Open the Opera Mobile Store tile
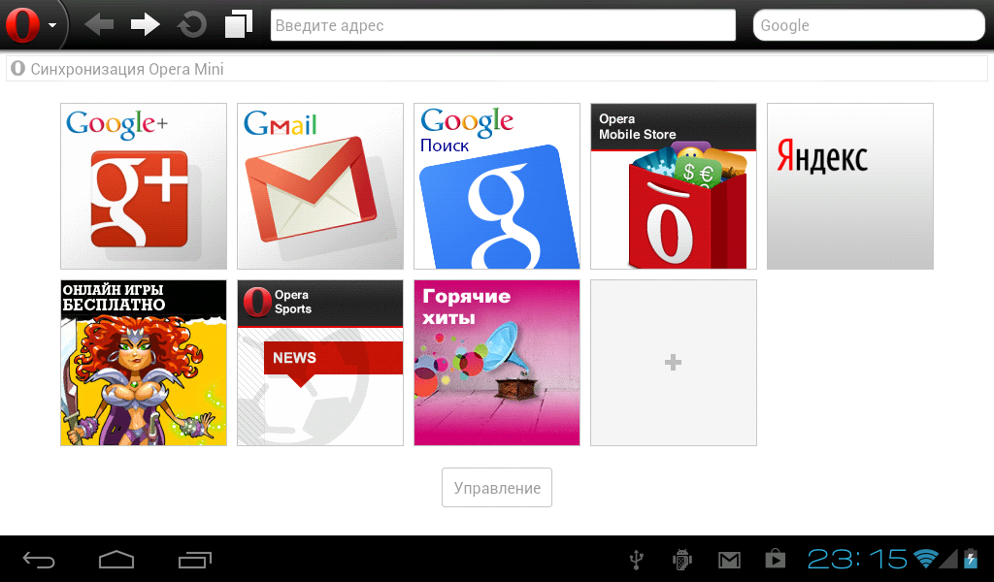This screenshot has width=994, height=582. click(x=674, y=186)
